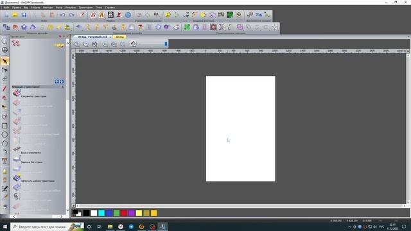The width and height of the screenshot is (411, 231).
Task: Open the Векторы menu
Action: [x=48, y=8]
